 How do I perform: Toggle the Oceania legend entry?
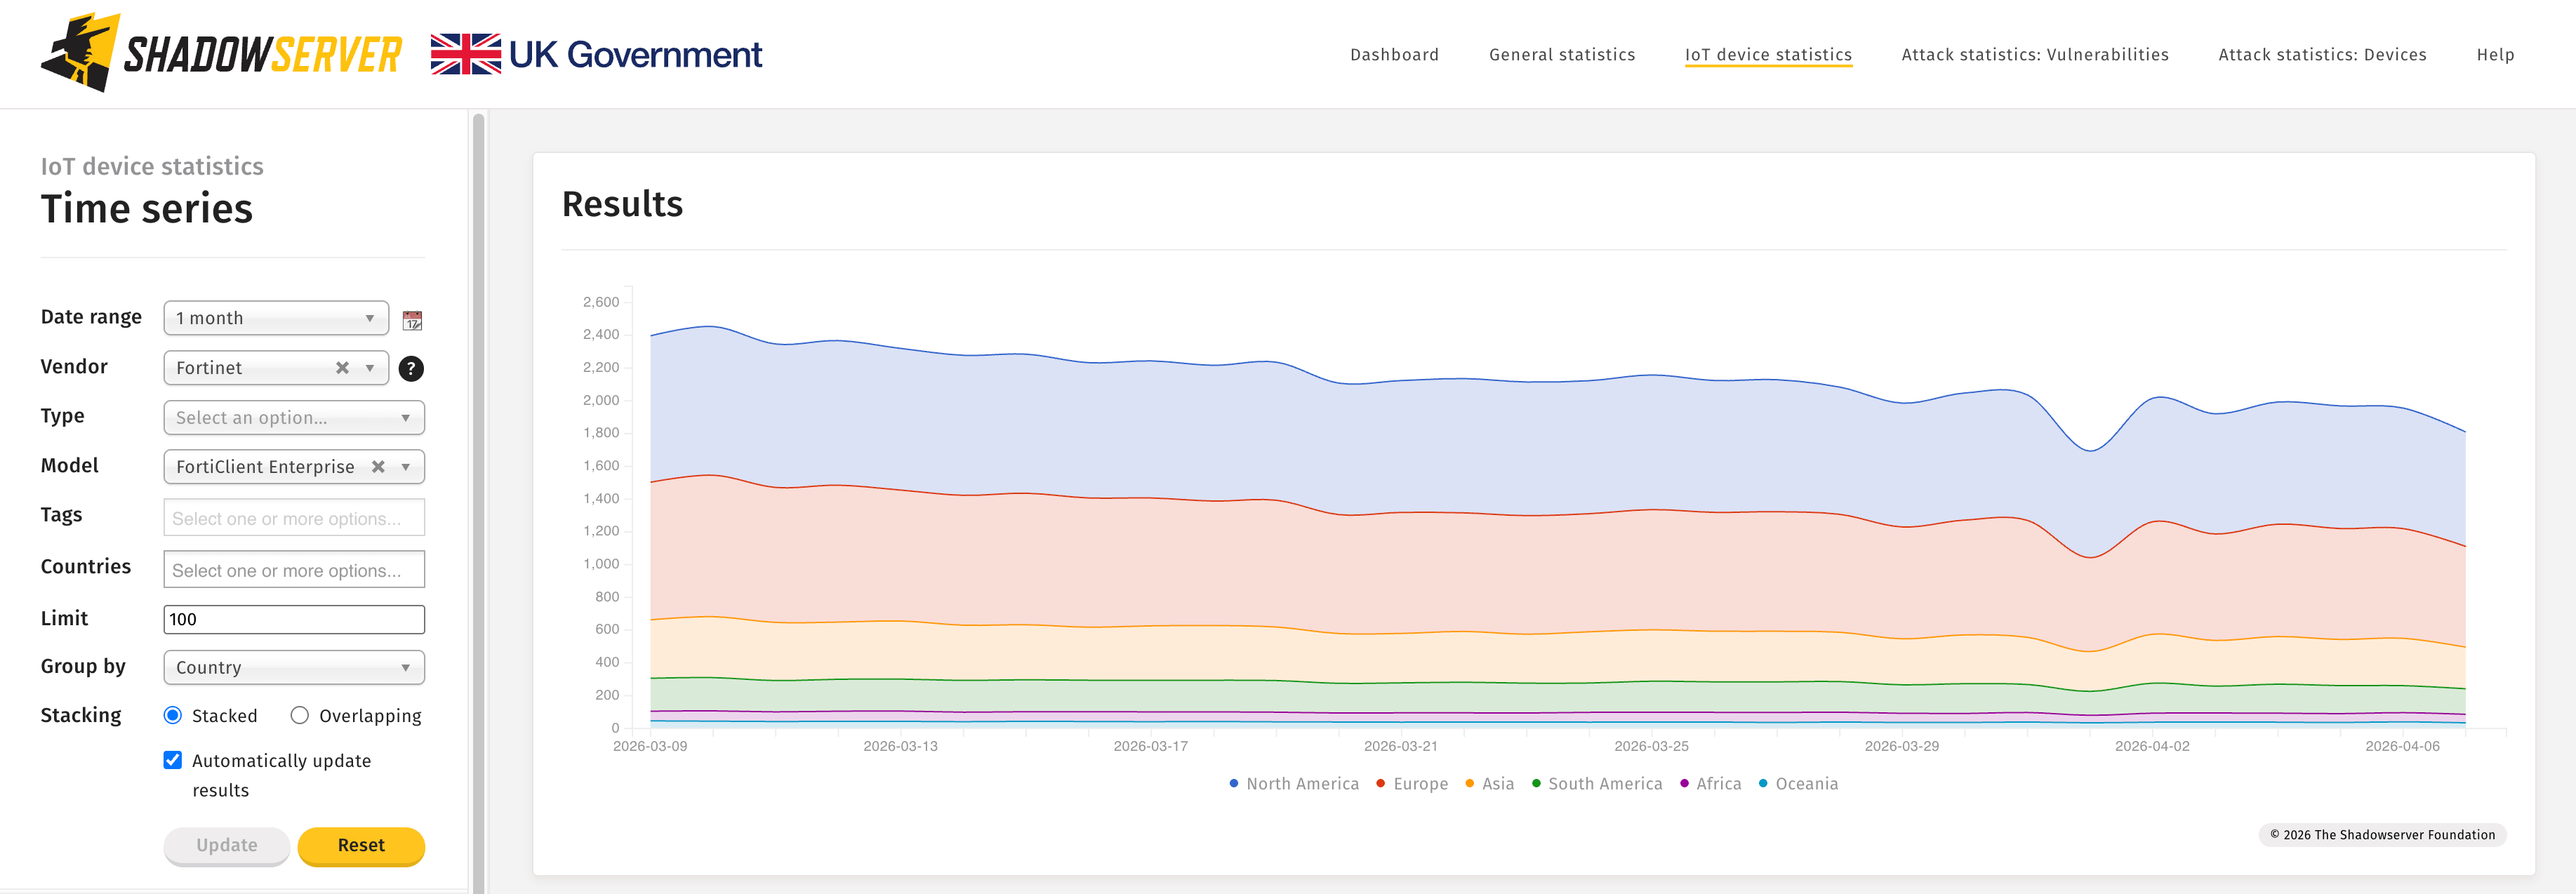point(1805,784)
